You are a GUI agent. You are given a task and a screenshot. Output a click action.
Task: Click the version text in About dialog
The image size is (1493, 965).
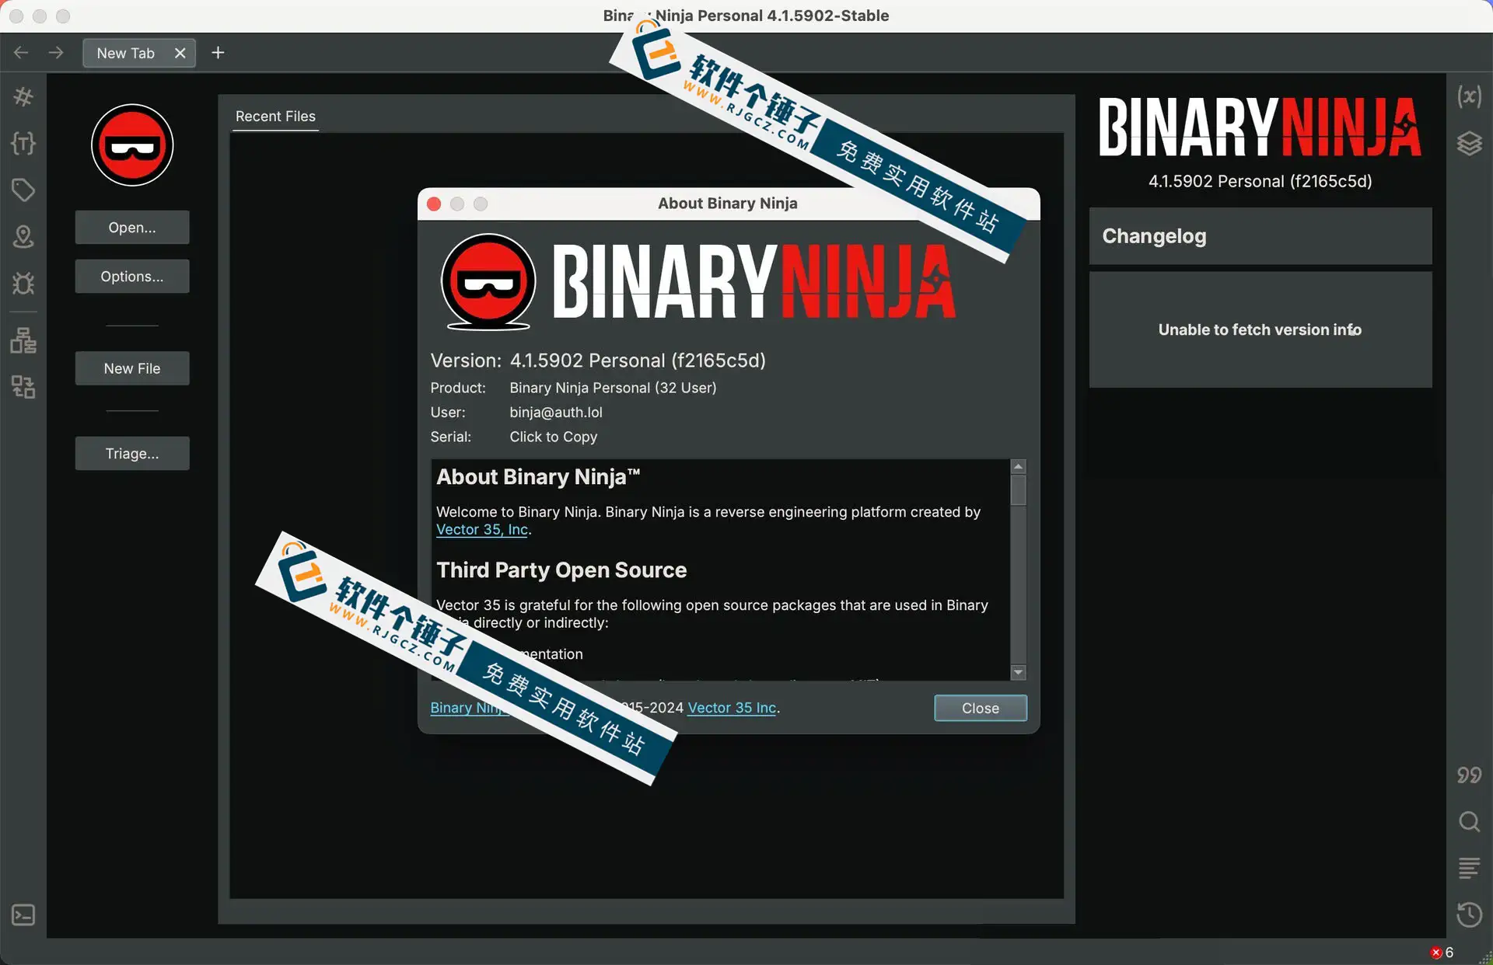pyautogui.click(x=638, y=361)
